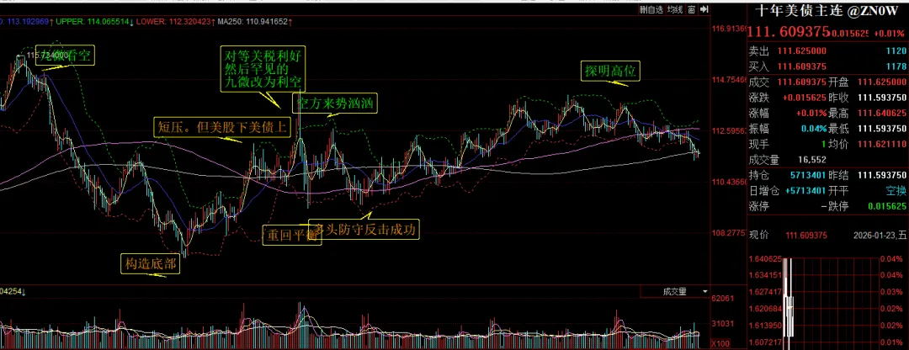Click the 现价 row value 111.609375
This screenshot has width=909, height=350.
tap(806, 236)
